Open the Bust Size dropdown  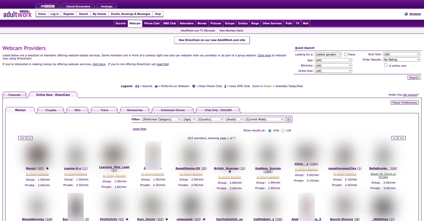(x=402, y=54)
